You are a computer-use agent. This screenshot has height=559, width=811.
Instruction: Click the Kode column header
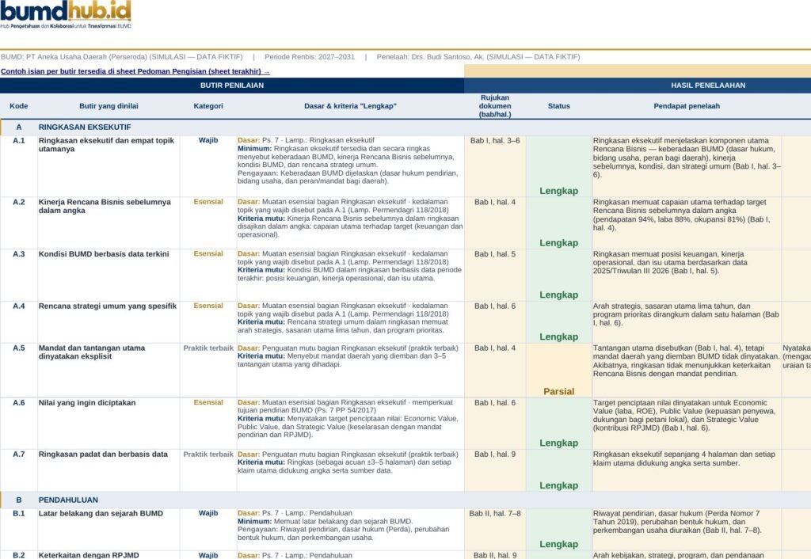click(19, 106)
